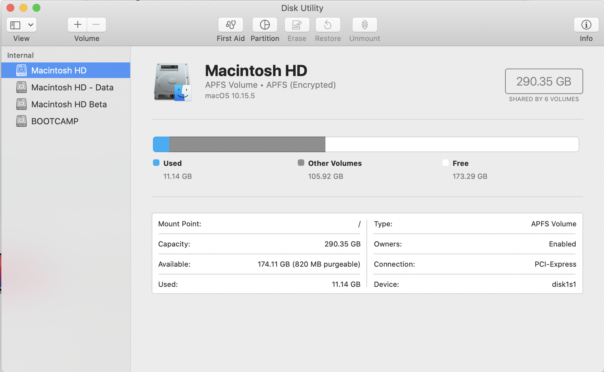Run First Aid on the volume

pyautogui.click(x=231, y=25)
